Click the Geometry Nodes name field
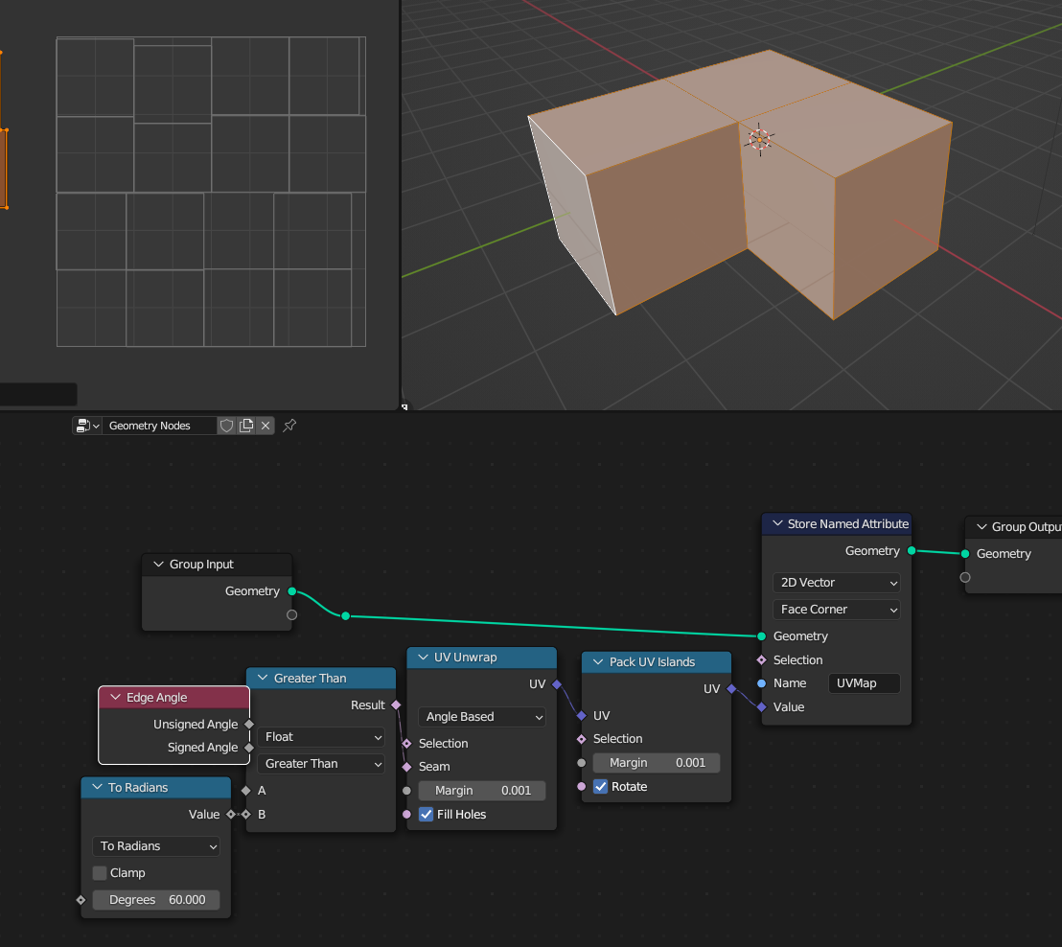This screenshot has height=947, width=1062. coord(159,426)
